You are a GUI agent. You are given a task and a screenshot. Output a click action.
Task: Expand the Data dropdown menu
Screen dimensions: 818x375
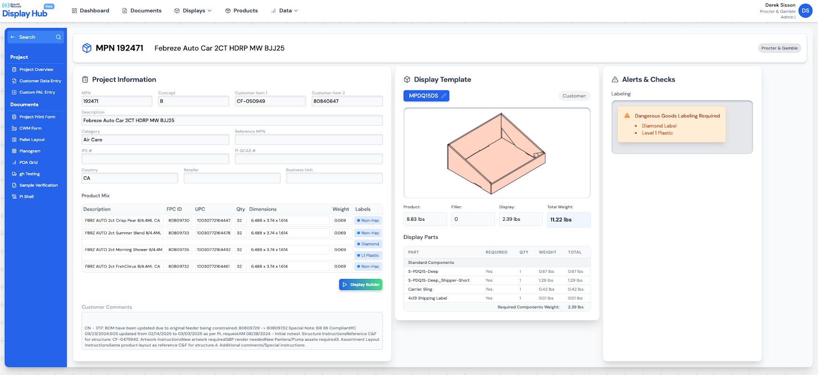pyautogui.click(x=285, y=11)
